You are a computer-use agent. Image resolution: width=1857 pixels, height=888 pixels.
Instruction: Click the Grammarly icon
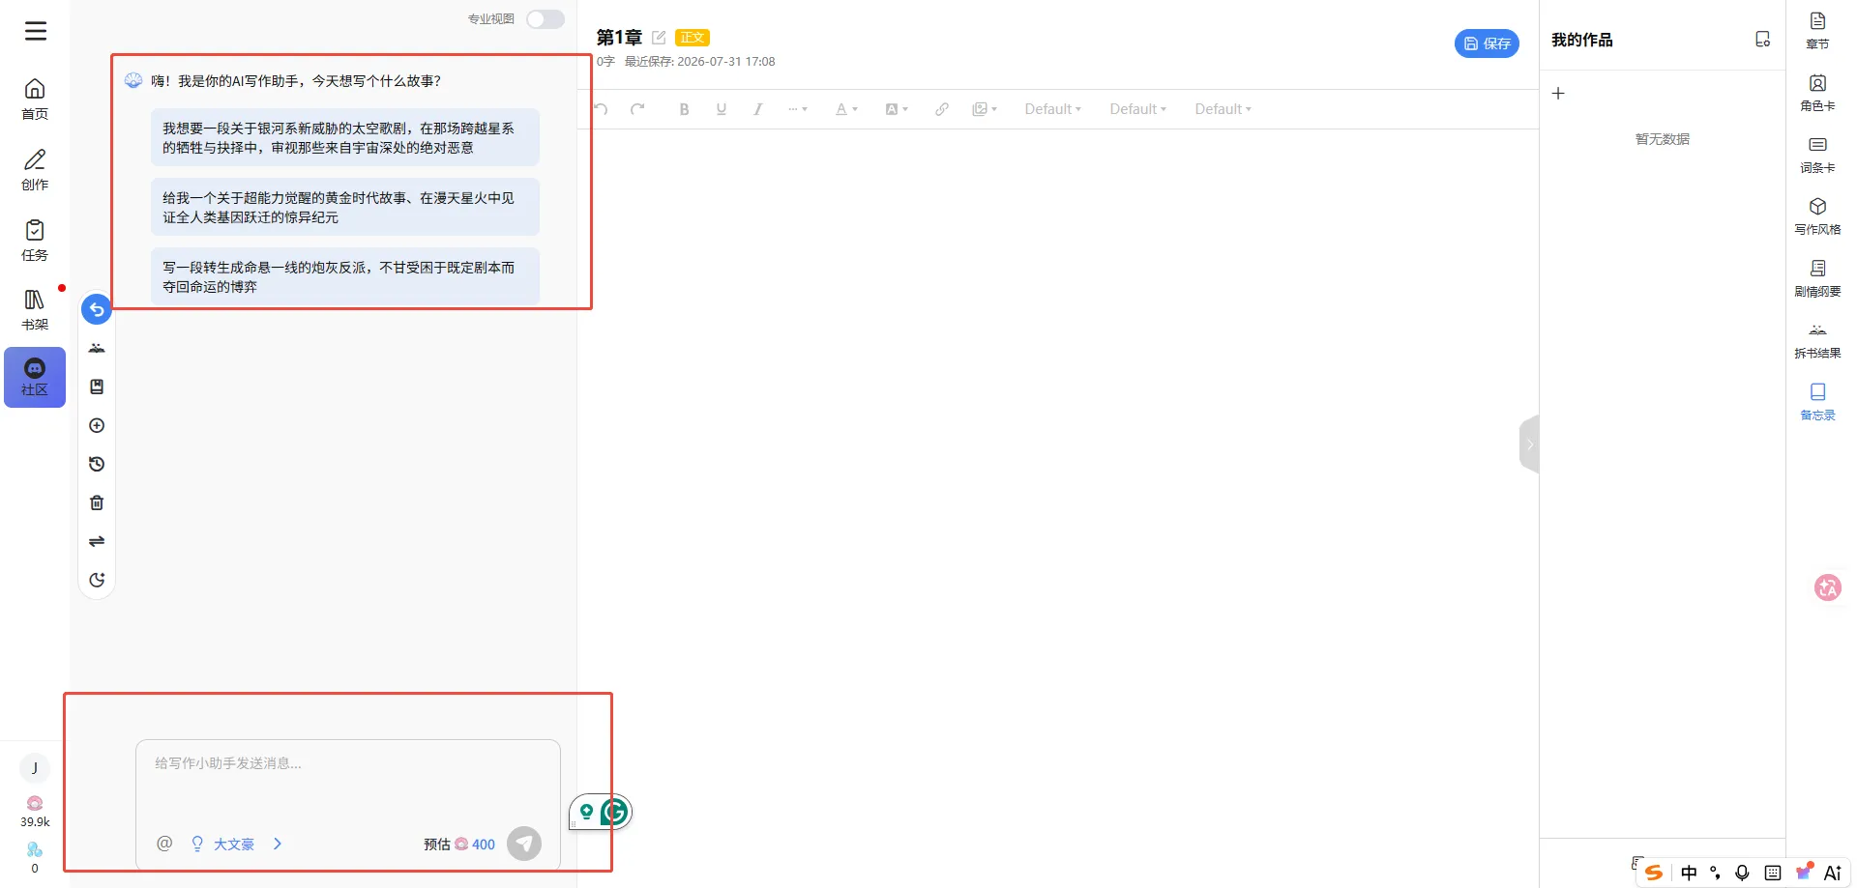point(614,812)
